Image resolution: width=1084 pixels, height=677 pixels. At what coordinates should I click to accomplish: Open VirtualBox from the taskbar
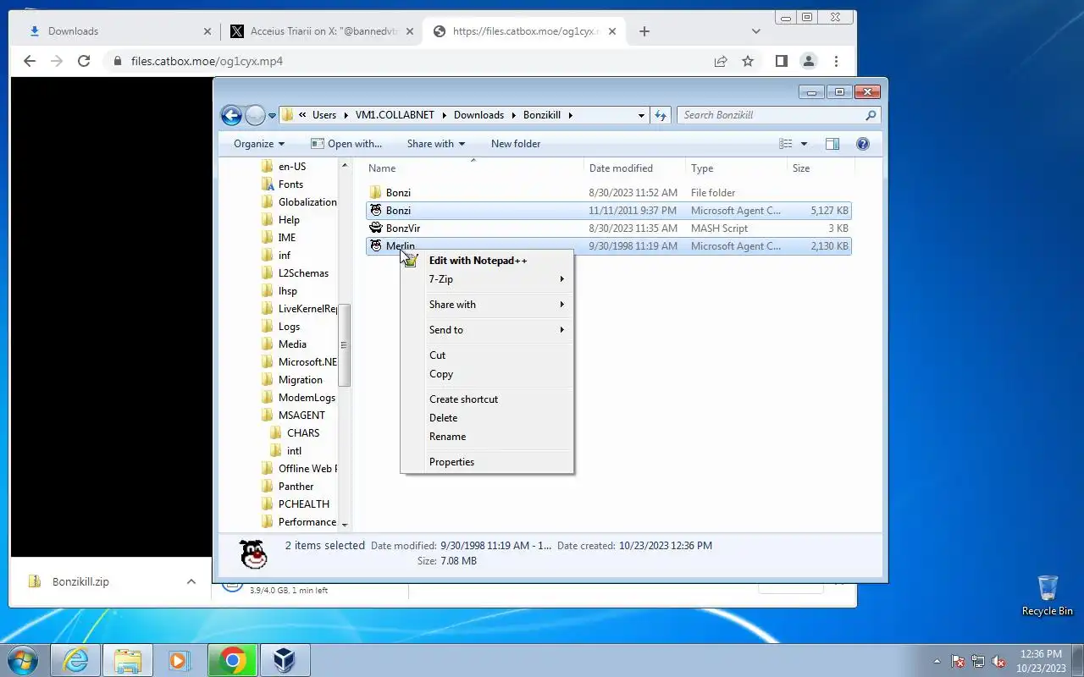tap(285, 660)
